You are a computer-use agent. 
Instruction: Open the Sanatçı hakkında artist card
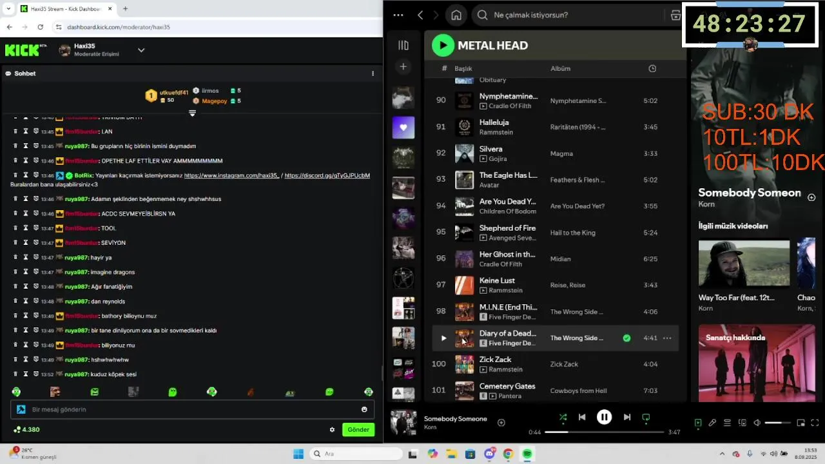coord(757,363)
